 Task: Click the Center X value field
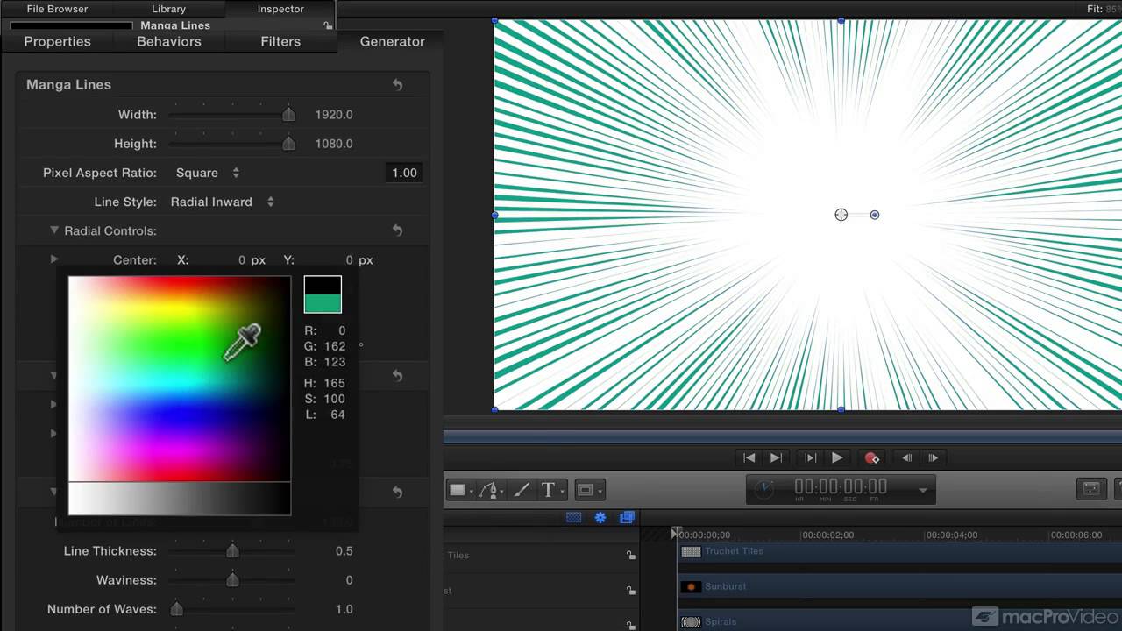point(242,260)
